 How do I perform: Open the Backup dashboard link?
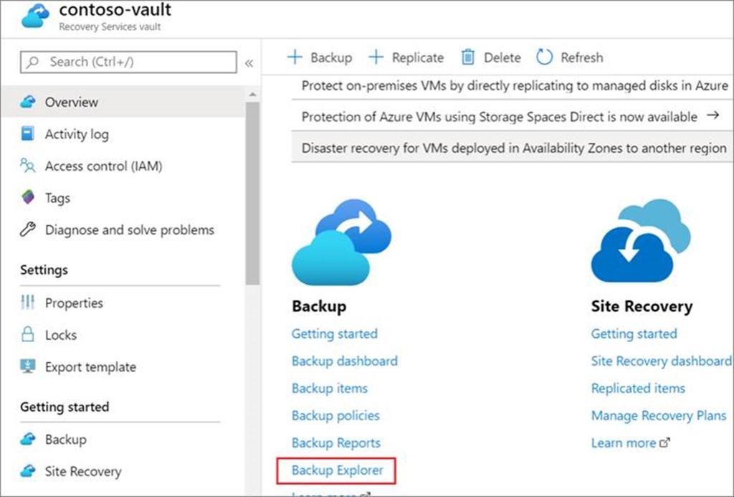[345, 361]
